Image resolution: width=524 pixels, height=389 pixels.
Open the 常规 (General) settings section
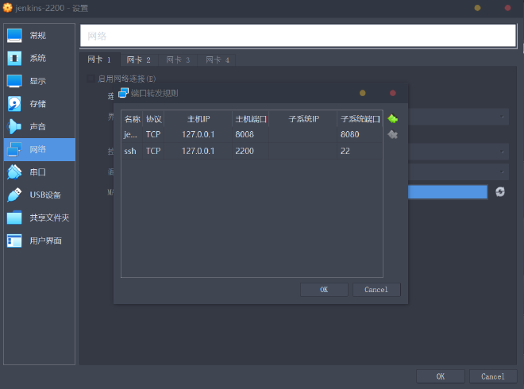click(38, 36)
